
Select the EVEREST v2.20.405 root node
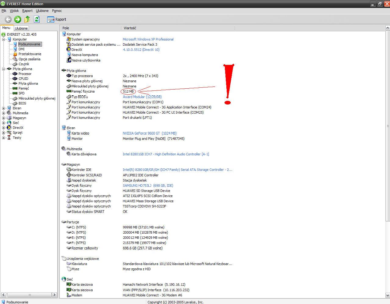(x=22, y=34)
